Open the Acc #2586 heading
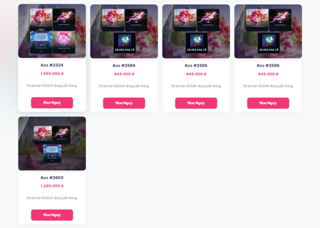 coord(268,66)
